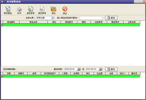Click the 当前库存 column header
Image resolution: width=146 pixels, height=100 pixels.
pyautogui.click(x=99, y=22)
